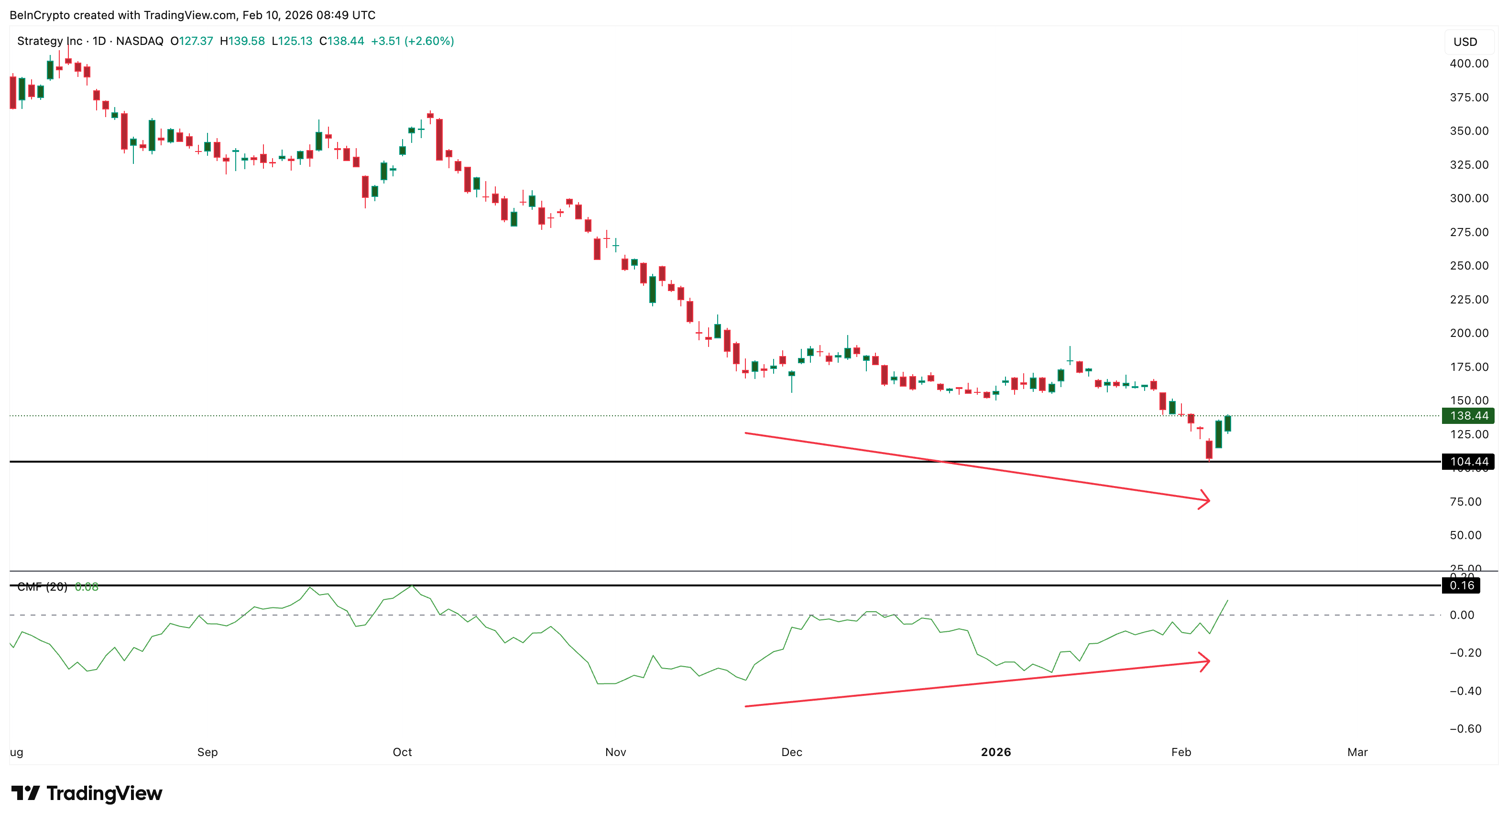Click the Dec label on time axis
The height and width of the screenshot is (822, 1508).
pyautogui.click(x=791, y=752)
